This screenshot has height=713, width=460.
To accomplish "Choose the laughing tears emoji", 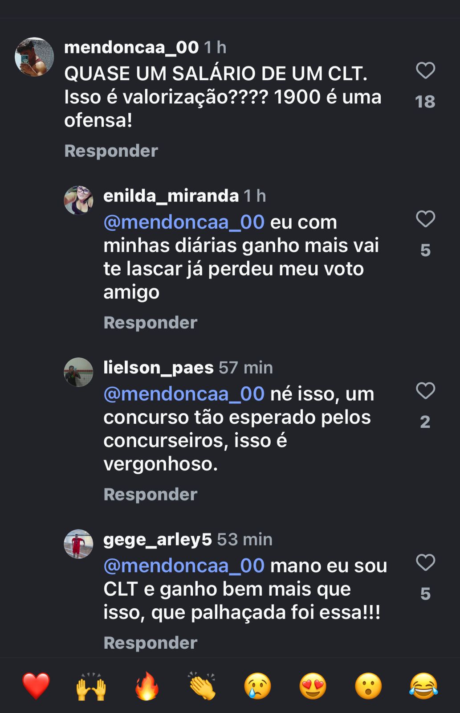I will pos(423,686).
